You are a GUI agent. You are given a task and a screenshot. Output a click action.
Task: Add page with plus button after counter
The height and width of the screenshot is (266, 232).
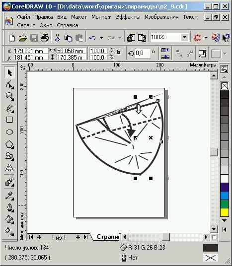tap(78, 237)
